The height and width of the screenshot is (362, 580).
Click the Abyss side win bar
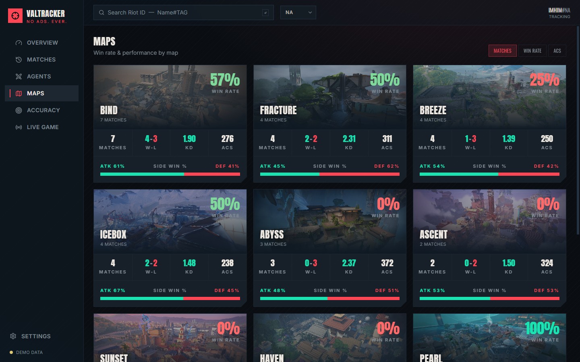tap(330, 298)
